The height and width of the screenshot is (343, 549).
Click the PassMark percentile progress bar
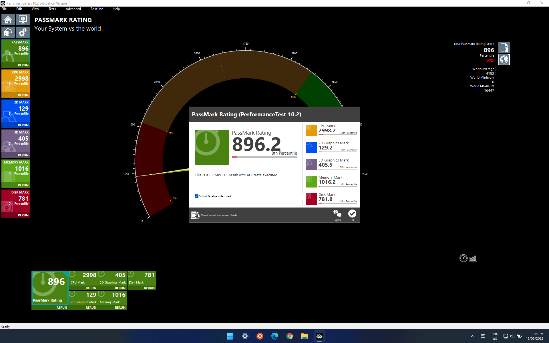pos(264,157)
